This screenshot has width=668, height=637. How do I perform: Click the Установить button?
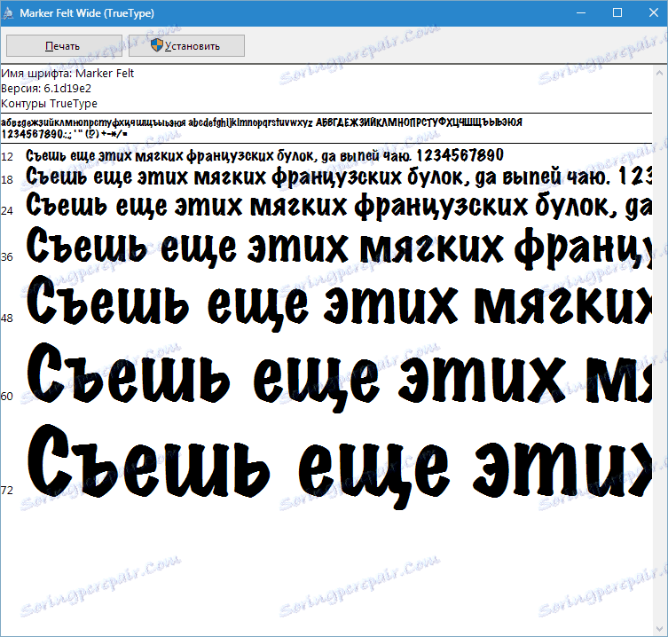coord(186,45)
